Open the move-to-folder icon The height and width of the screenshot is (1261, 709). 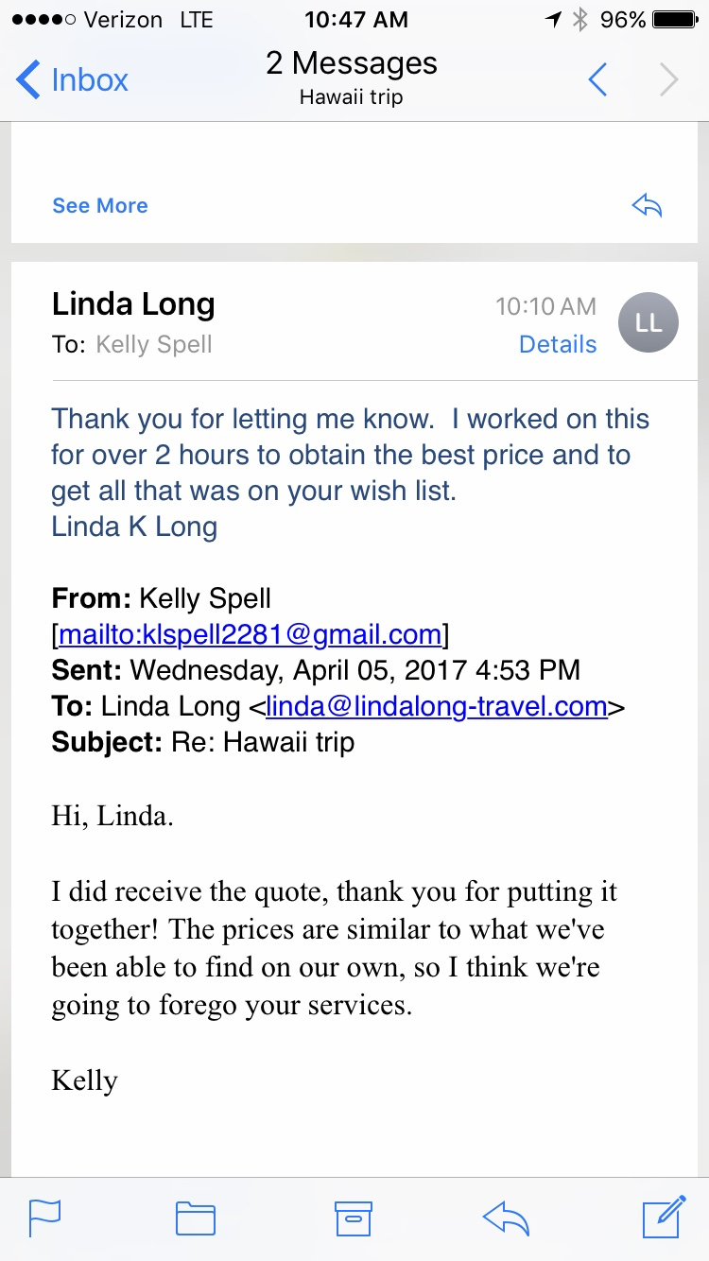click(196, 1218)
